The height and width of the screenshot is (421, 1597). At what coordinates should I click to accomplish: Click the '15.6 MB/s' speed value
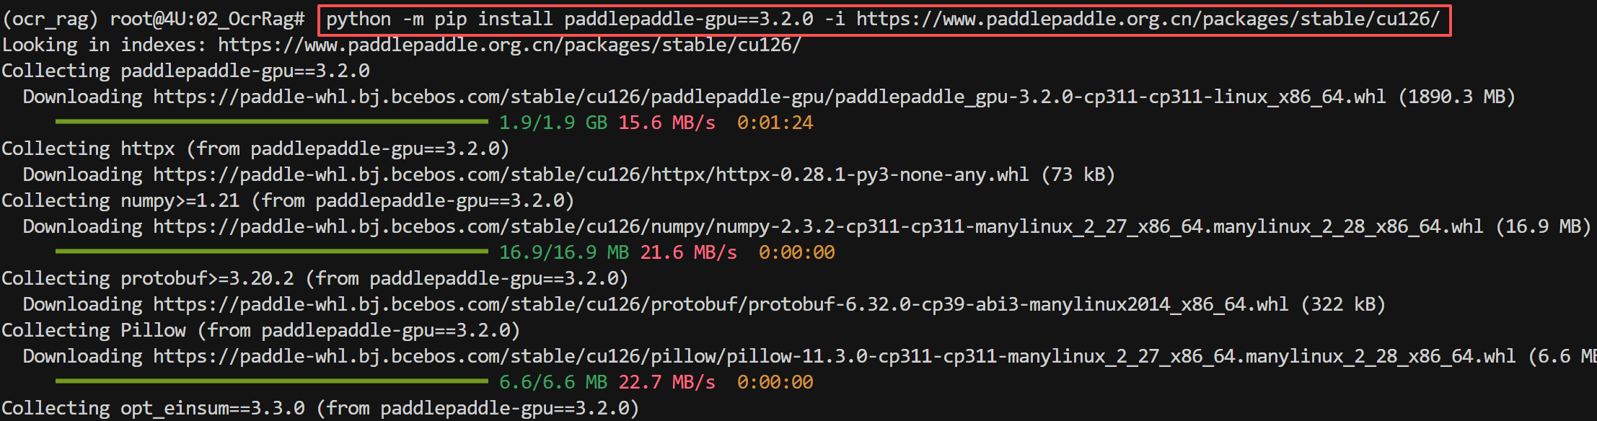[667, 123]
